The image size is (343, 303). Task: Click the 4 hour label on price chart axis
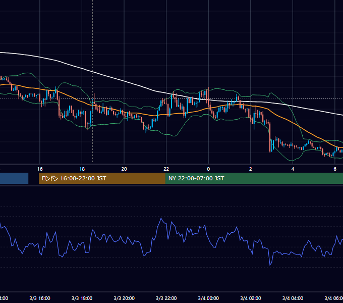click(293, 169)
